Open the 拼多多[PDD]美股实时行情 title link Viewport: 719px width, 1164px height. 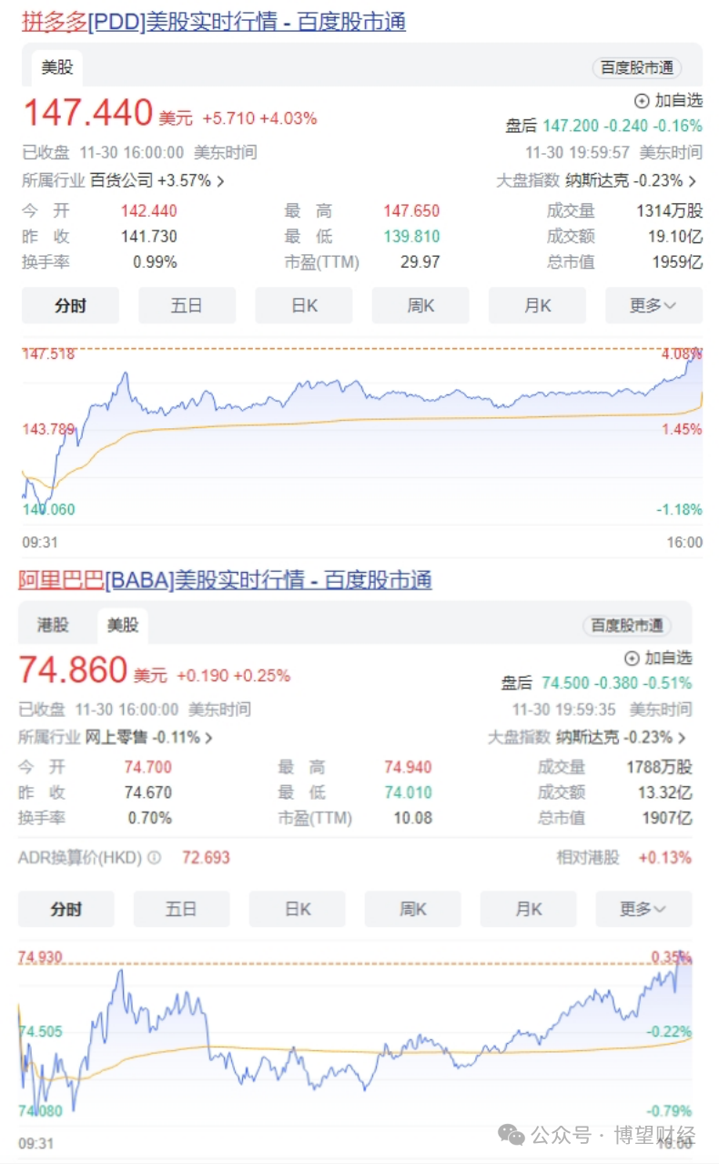click(x=214, y=21)
